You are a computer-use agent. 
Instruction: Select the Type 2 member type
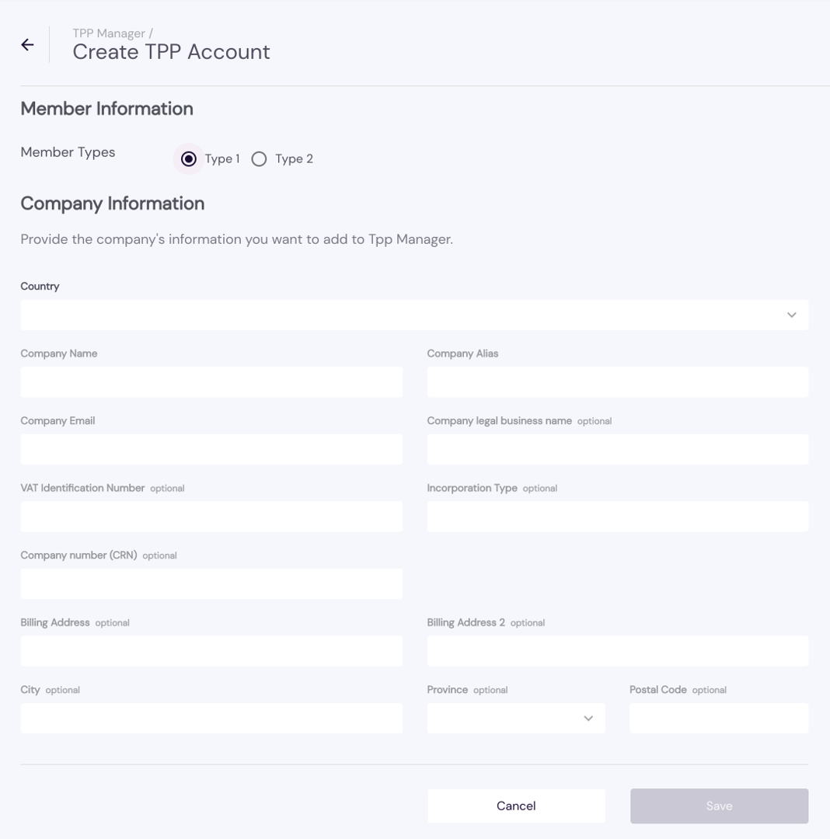click(x=260, y=159)
